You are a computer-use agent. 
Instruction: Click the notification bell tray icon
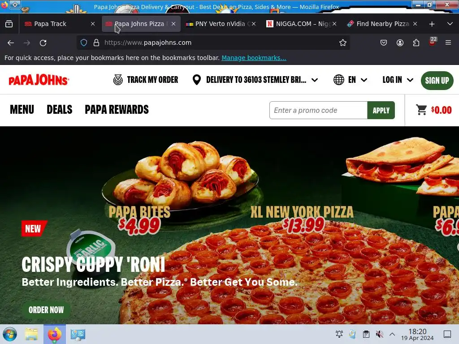coord(339,334)
